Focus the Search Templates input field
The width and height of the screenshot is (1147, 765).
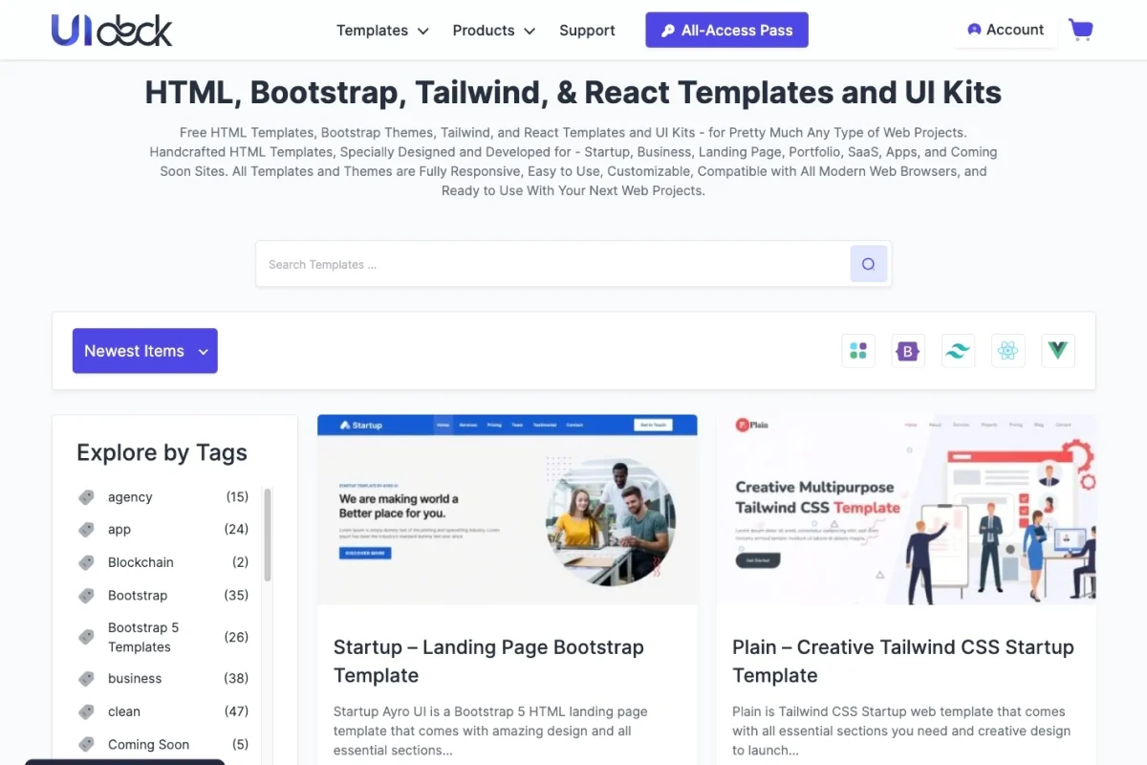coord(552,264)
